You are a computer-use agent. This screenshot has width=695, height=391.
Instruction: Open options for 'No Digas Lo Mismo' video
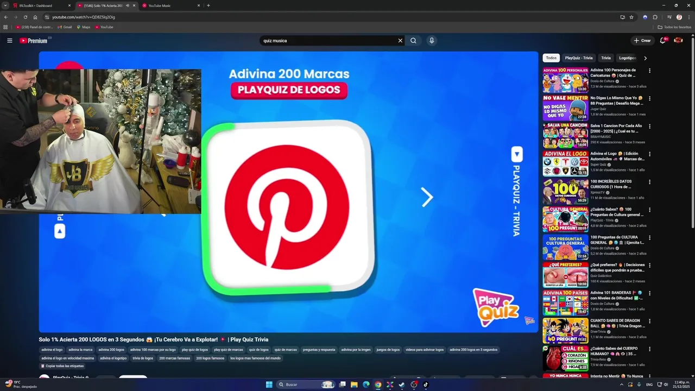coord(649,98)
